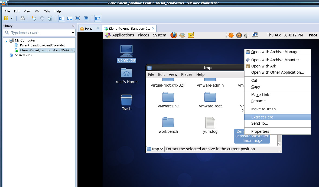Select the workbench folder
The height and width of the screenshot is (187, 319).
tap(168, 125)
